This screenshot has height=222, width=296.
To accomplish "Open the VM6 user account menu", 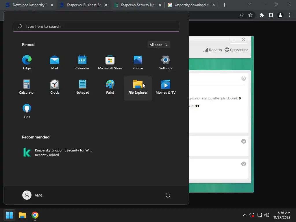I will coord(32,195).
